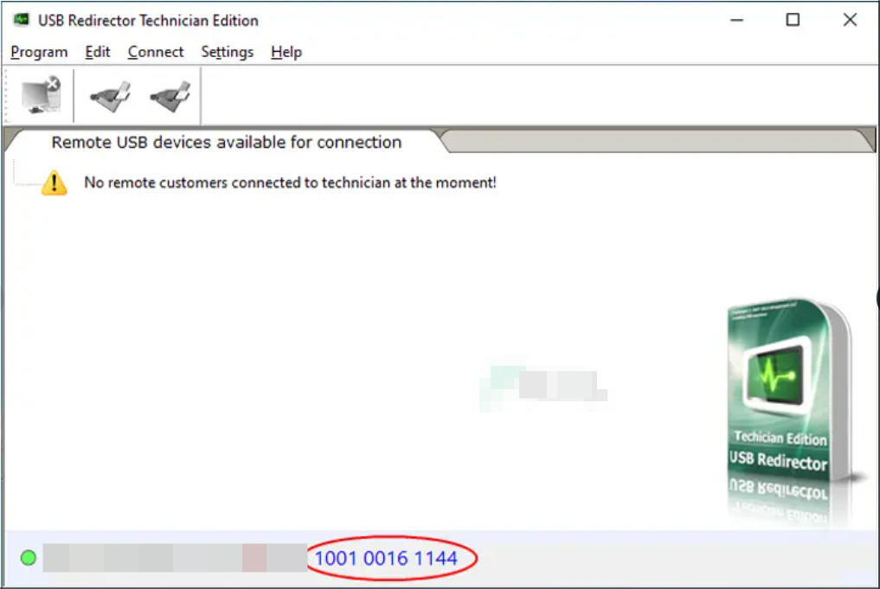Open the Program menu
880x589 pixels.
point(39,52)
